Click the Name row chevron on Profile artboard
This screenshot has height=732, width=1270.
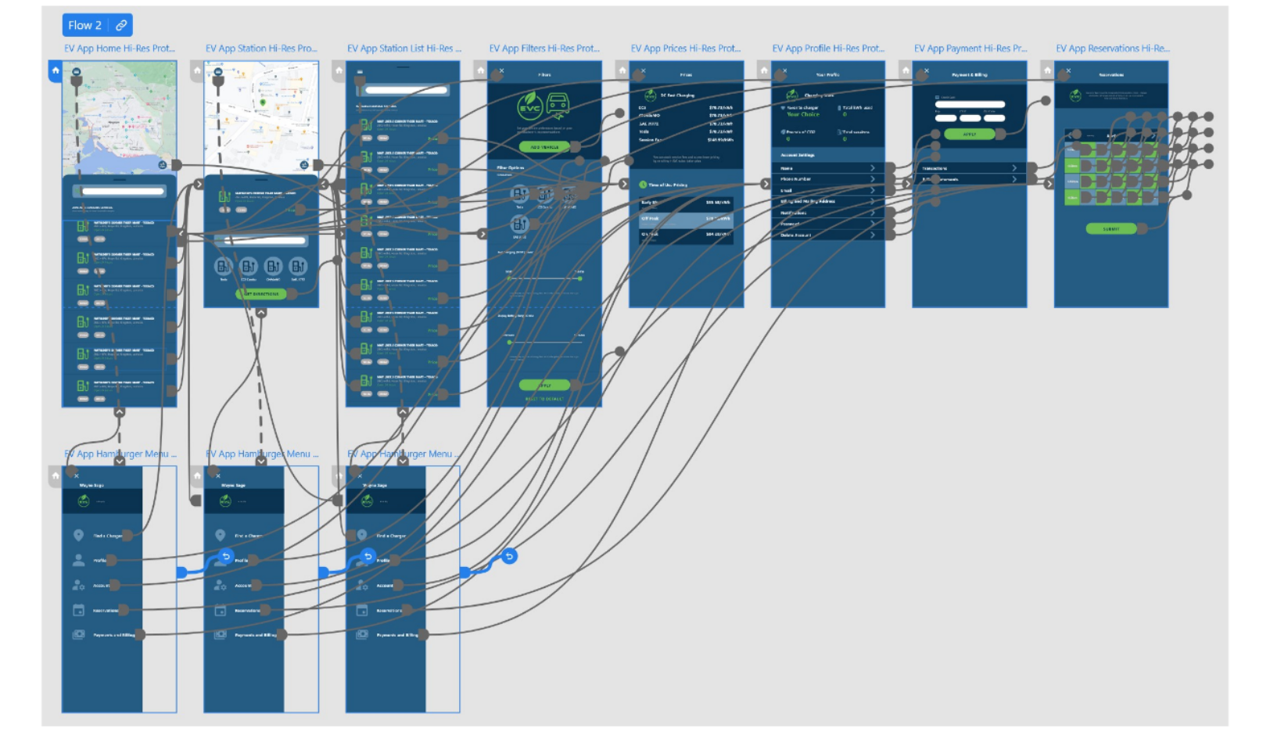tap(873, 168)
